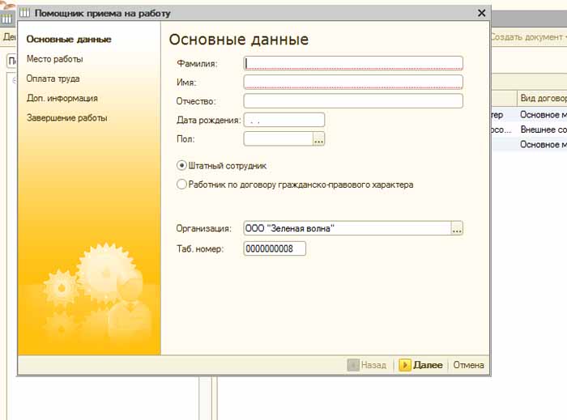Click the Дата рождения date field
This screenshot has height=420, width=567.
(x=283, y=120)
